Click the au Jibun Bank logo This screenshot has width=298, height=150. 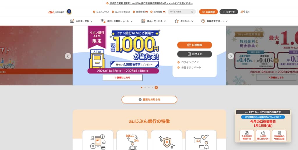pyautogui.click(x=56, y=12)
